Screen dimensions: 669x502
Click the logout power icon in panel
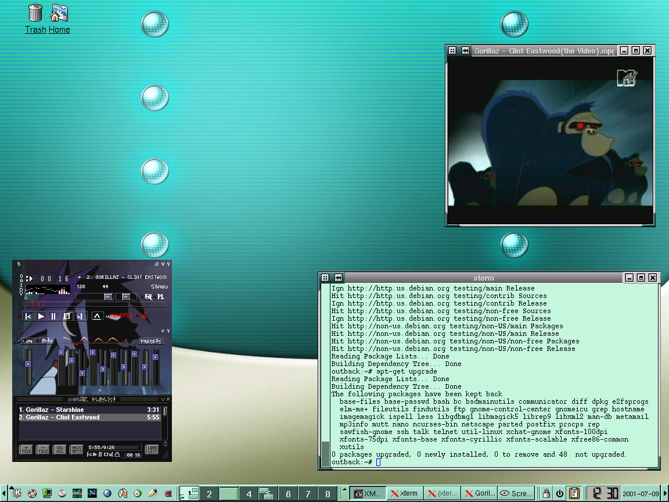click(x=560, y=493)
